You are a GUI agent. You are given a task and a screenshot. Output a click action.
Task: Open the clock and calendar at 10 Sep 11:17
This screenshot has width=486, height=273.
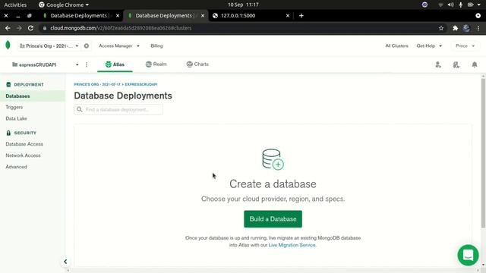click(x=243, y=5)
